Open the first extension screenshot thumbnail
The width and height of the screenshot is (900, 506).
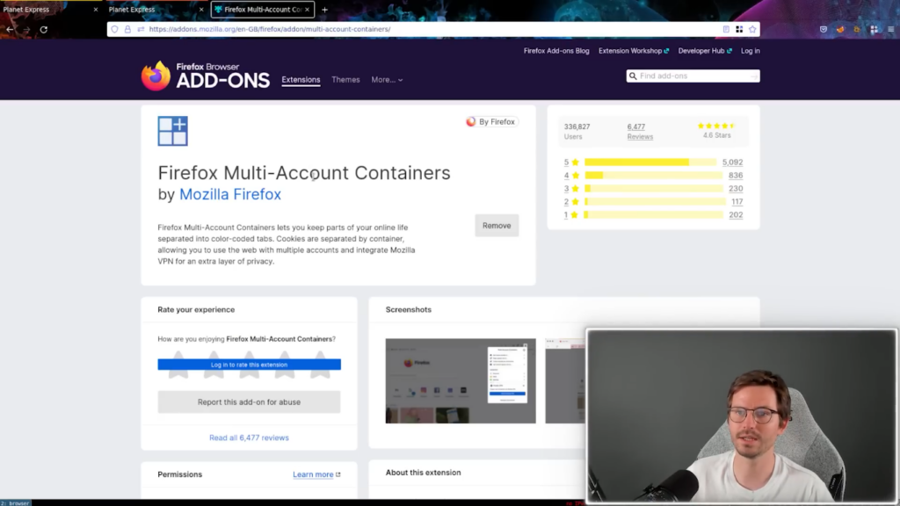point(461,381)
